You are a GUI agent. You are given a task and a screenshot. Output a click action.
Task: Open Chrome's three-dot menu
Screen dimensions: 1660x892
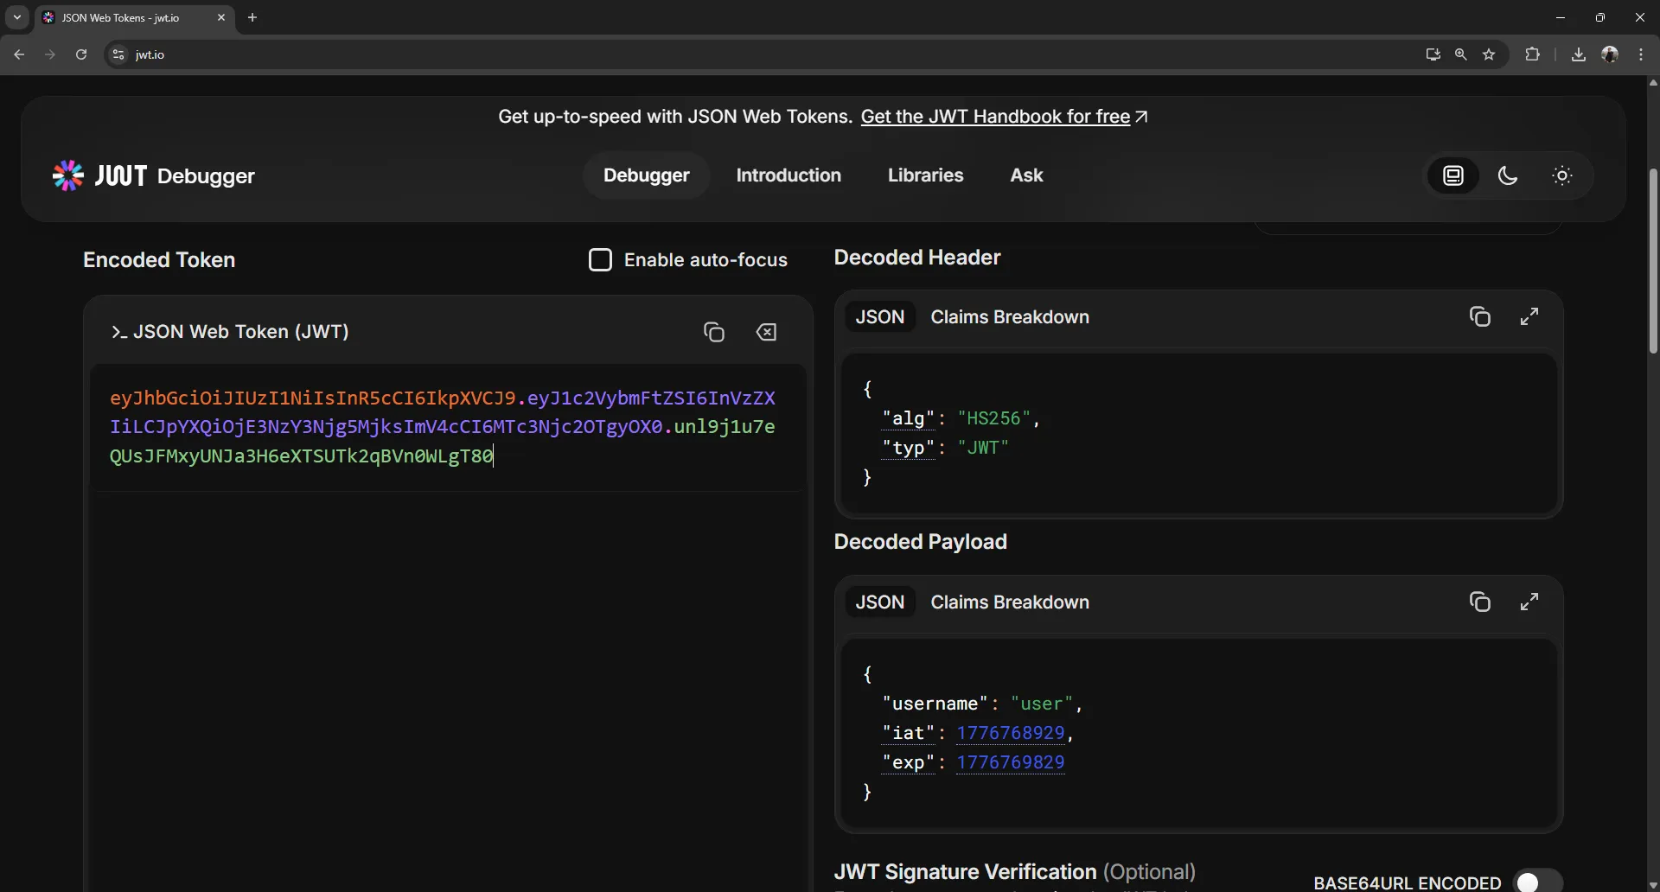tap(1640, 54)
